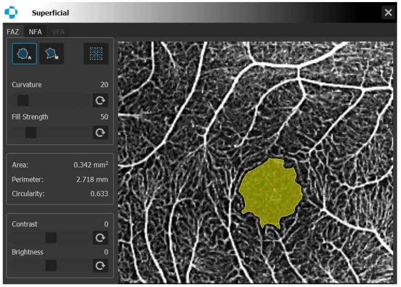
Task: Click the green center point marker
Action: [265, 185]
